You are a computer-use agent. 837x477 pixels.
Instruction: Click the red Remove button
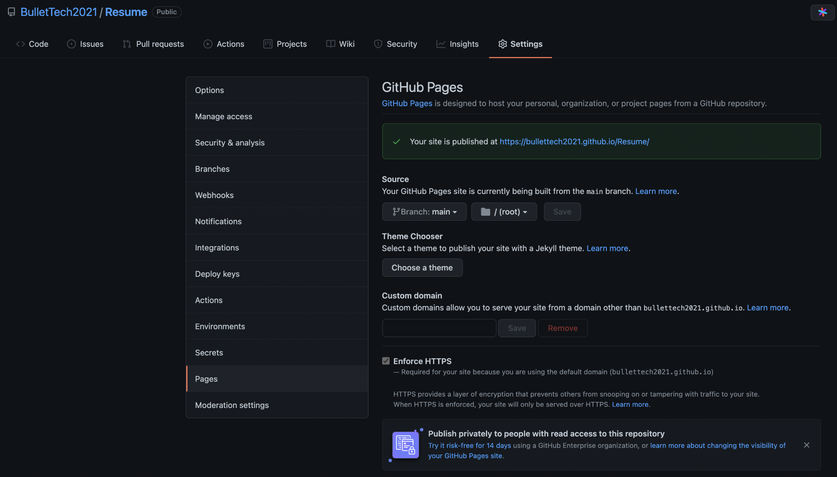(562, 328)
